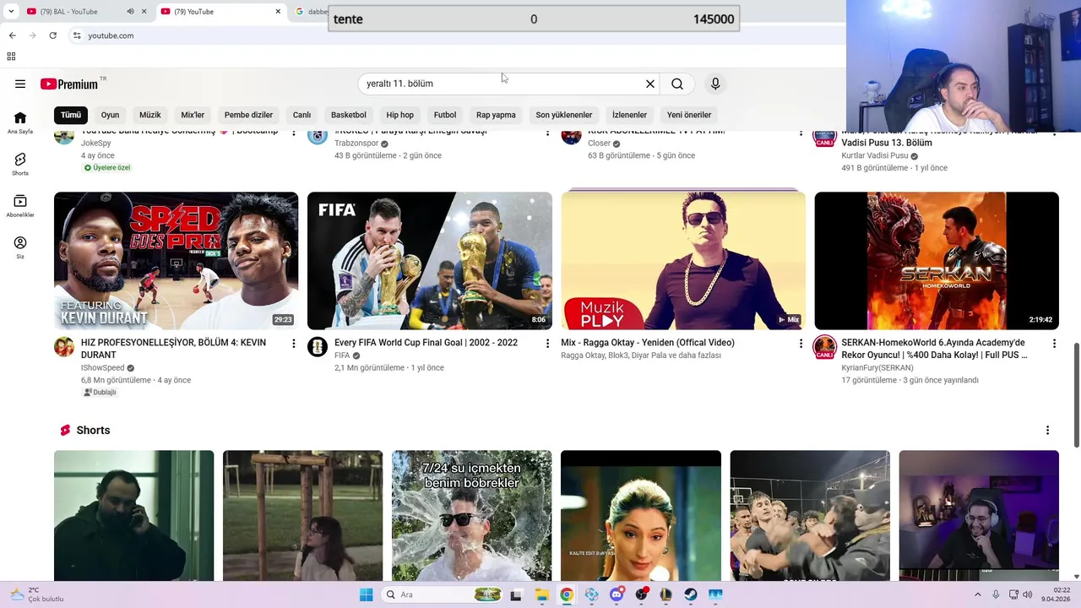1081x608 pixels.
Task: Click the KyrianFury channel avatar
Action: point(825,347)
